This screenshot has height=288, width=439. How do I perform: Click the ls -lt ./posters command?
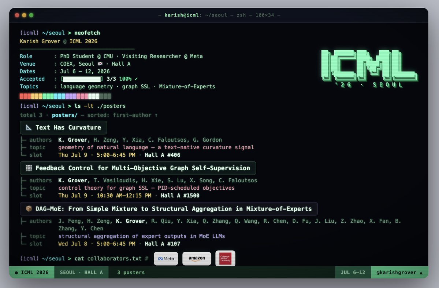[100, 106]
